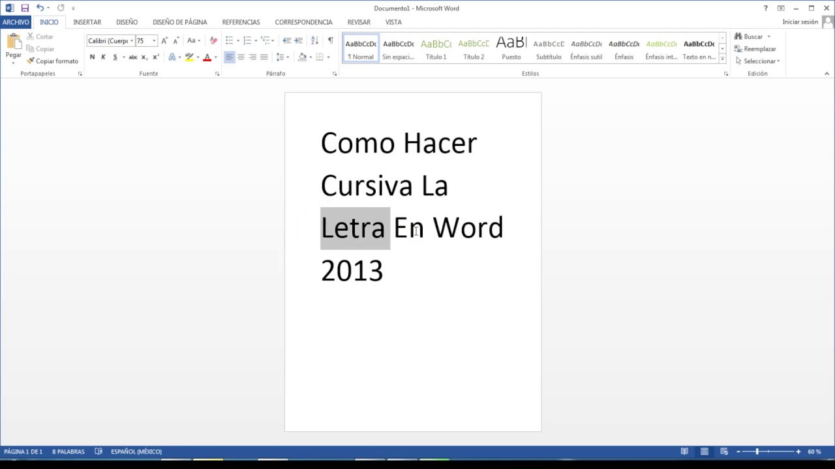The image size is (835, 469).
Task: Open the Párrafo dialog launcher
Action: [x=335, y=74]
